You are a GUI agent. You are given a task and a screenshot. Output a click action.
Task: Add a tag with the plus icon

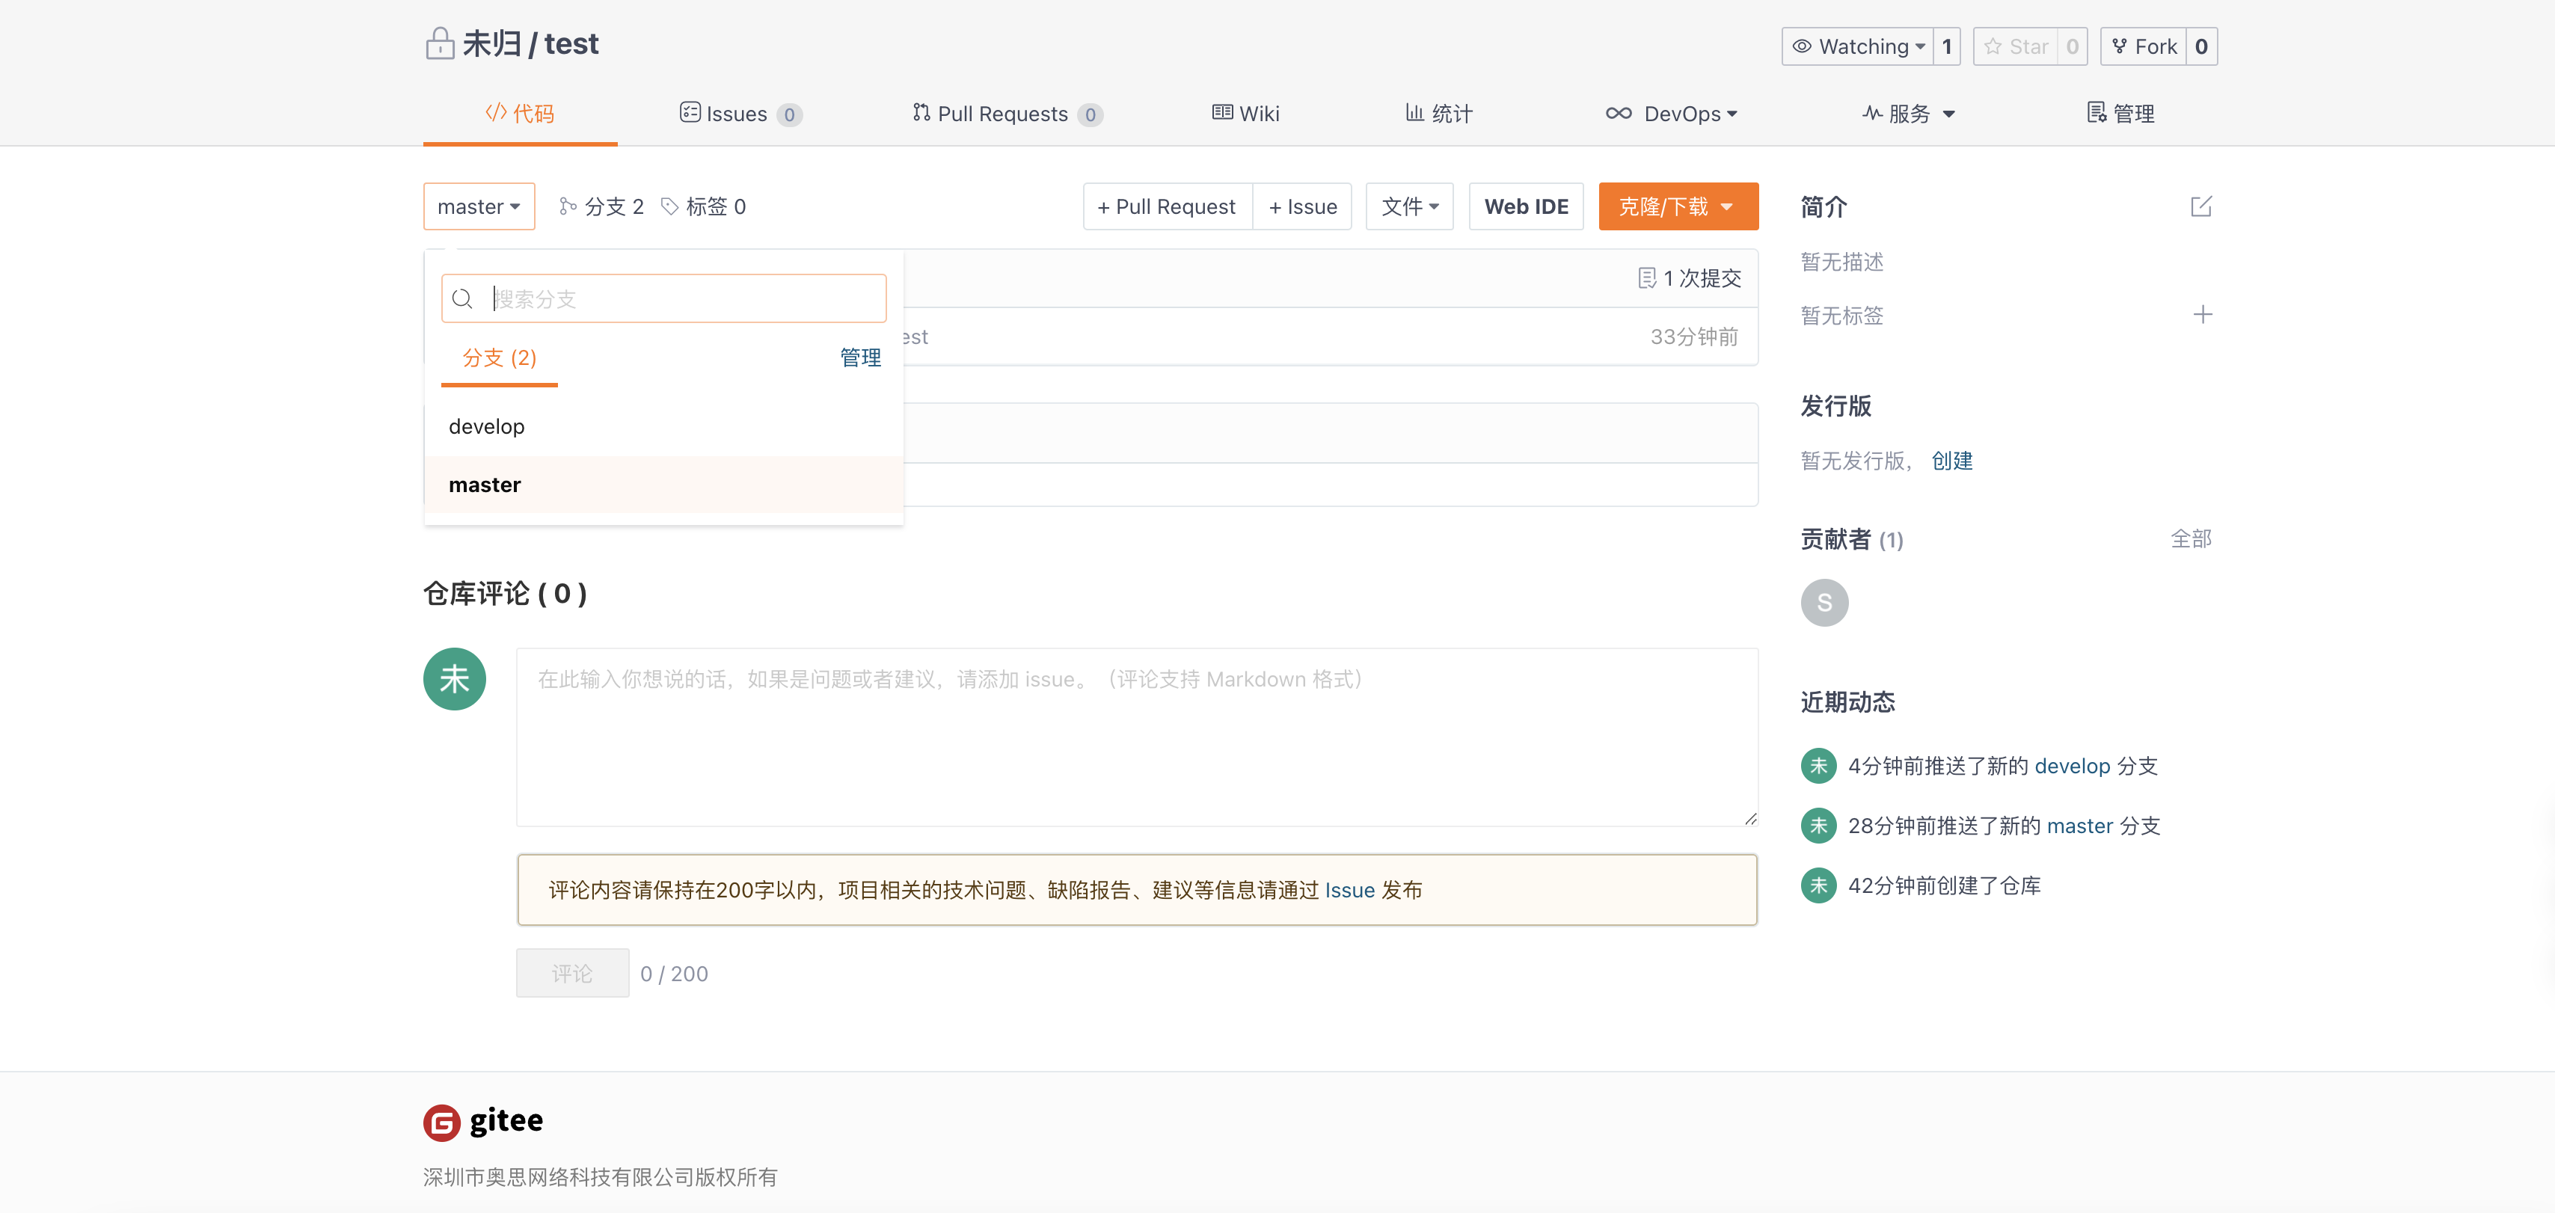click(2202, 314)
